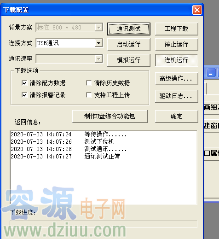Uncheck 清除配方数据 checkbox
This screenshot has height=239, width=219.
point(24,83)
